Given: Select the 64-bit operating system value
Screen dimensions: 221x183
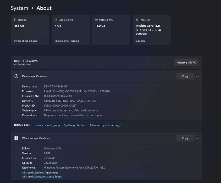Looking at the screenshot, I should point(71,110).
